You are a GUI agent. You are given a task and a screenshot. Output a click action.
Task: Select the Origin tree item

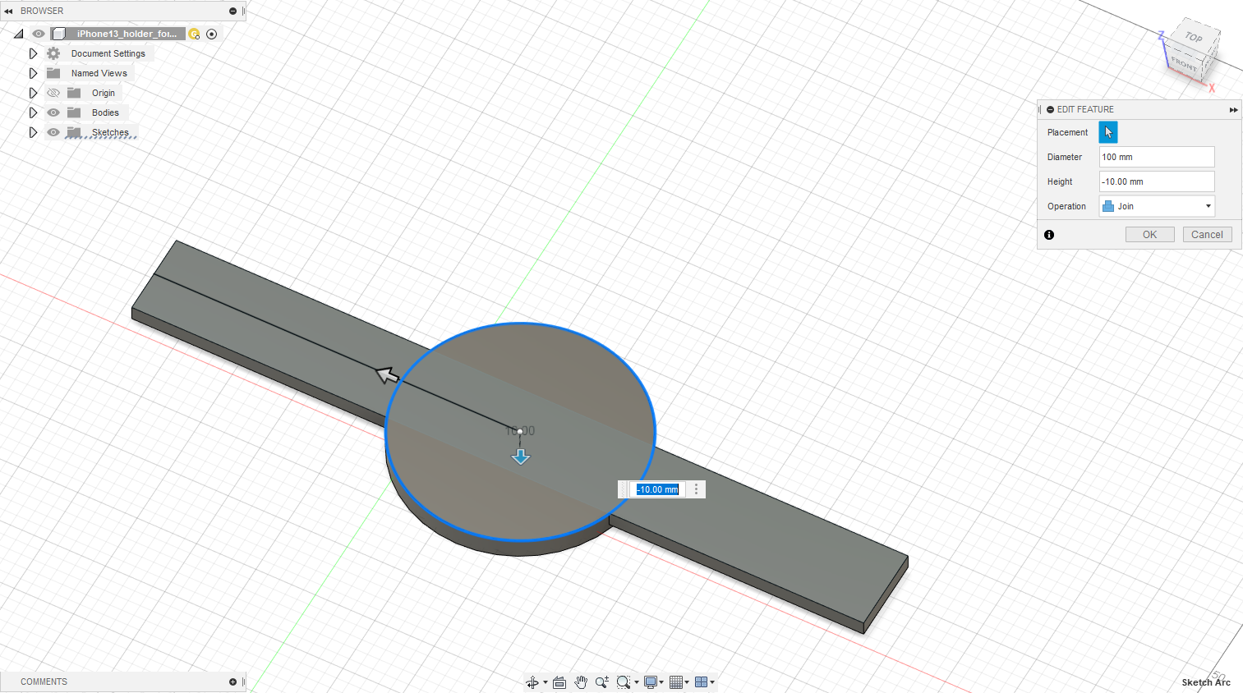[x=104, y=93]
